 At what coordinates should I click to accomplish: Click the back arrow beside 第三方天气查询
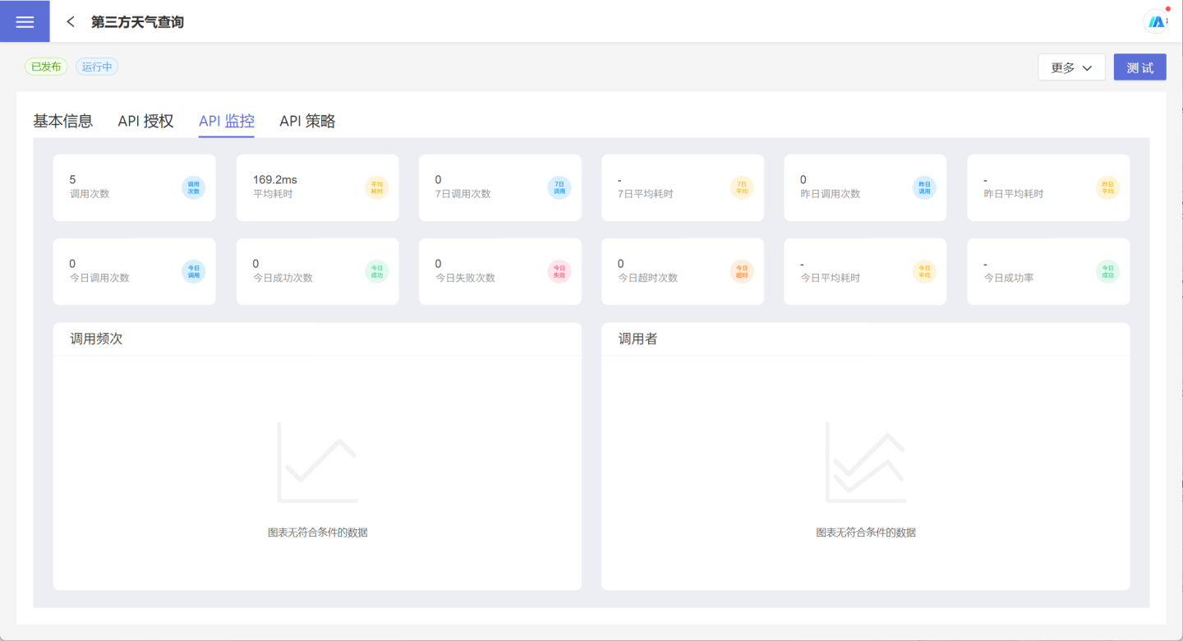click(71, 22)
